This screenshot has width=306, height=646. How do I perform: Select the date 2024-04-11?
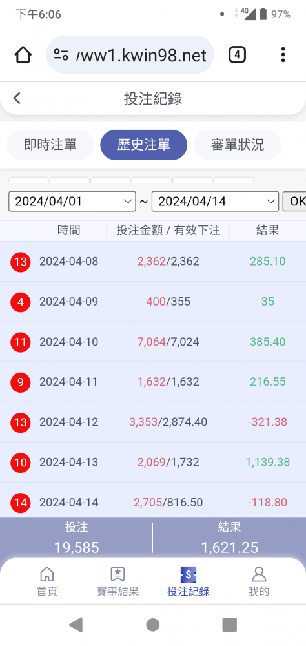pyautogui.click(x=69, y=382)
